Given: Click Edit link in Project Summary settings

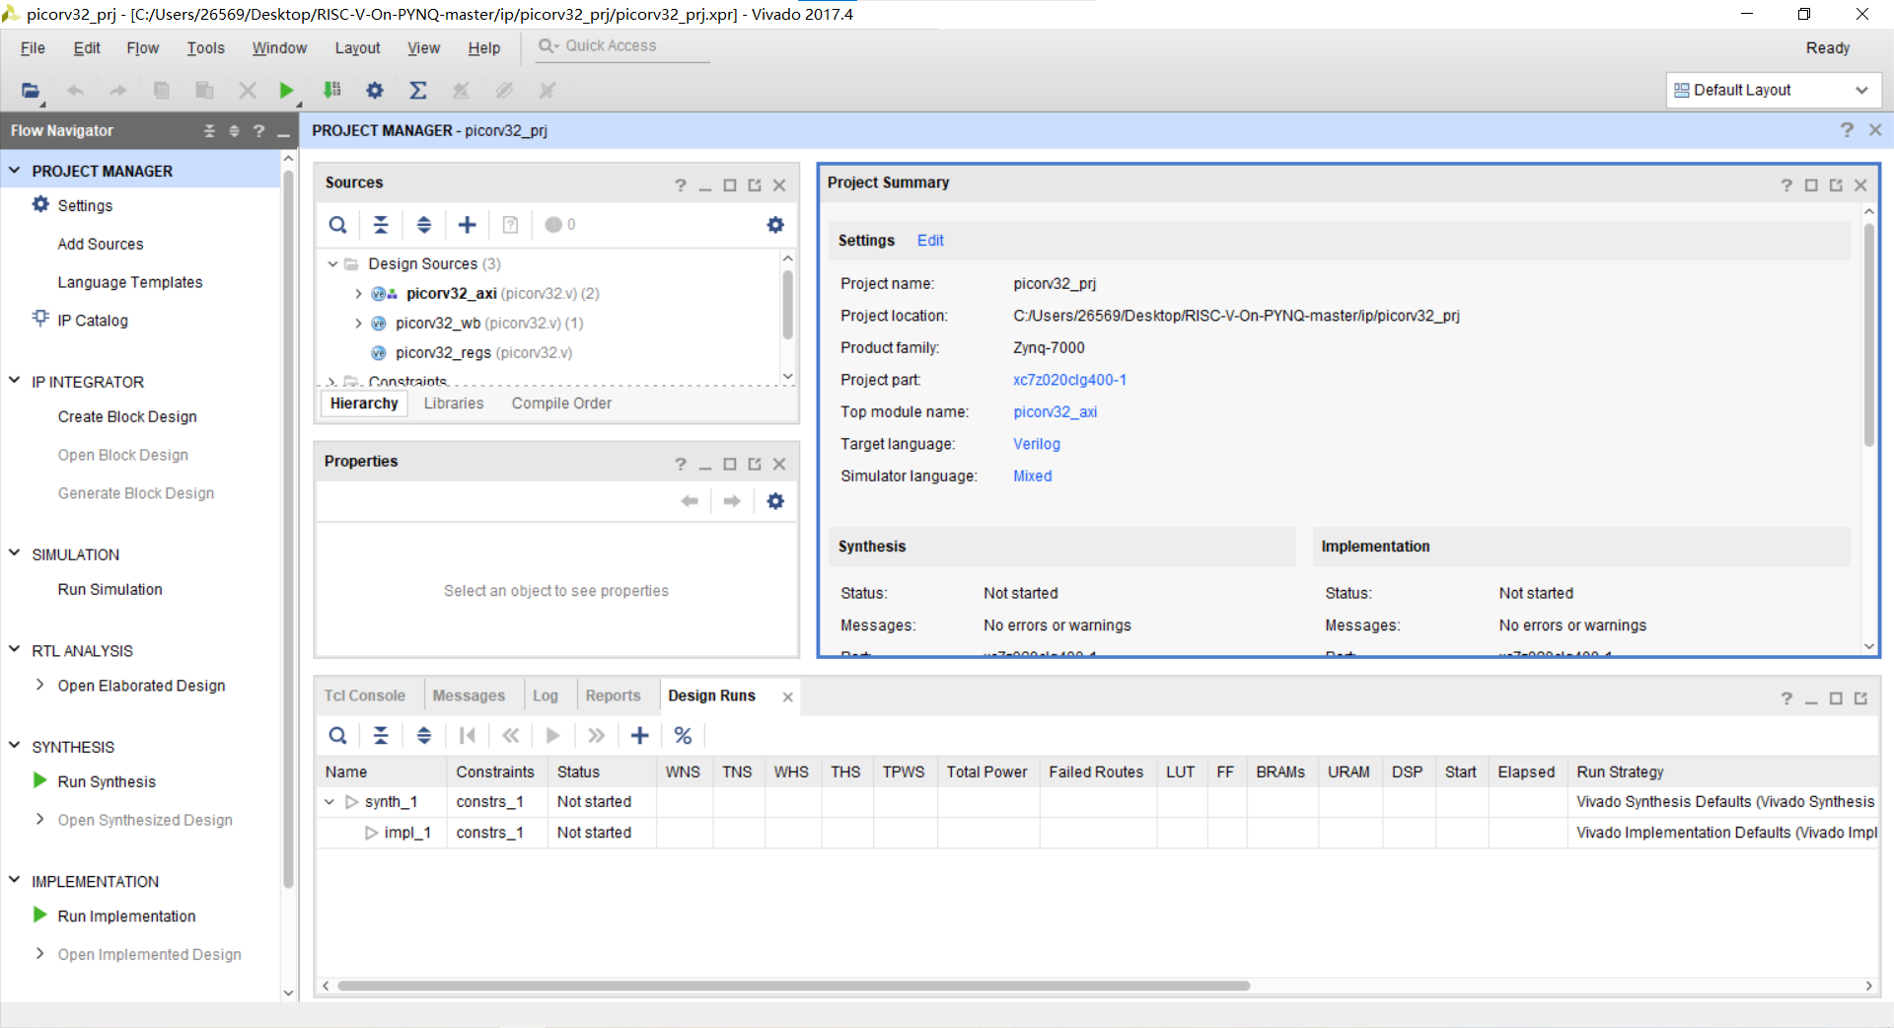Looking at the screenshot, I should click(930, 241).
